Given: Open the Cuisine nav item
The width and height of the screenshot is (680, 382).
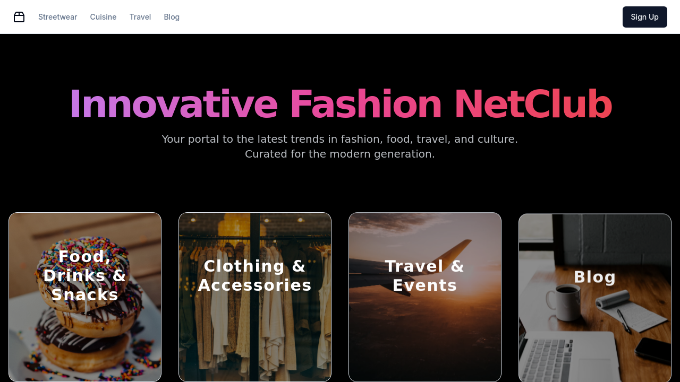Looking at the screenshot, I should point(103,16).
